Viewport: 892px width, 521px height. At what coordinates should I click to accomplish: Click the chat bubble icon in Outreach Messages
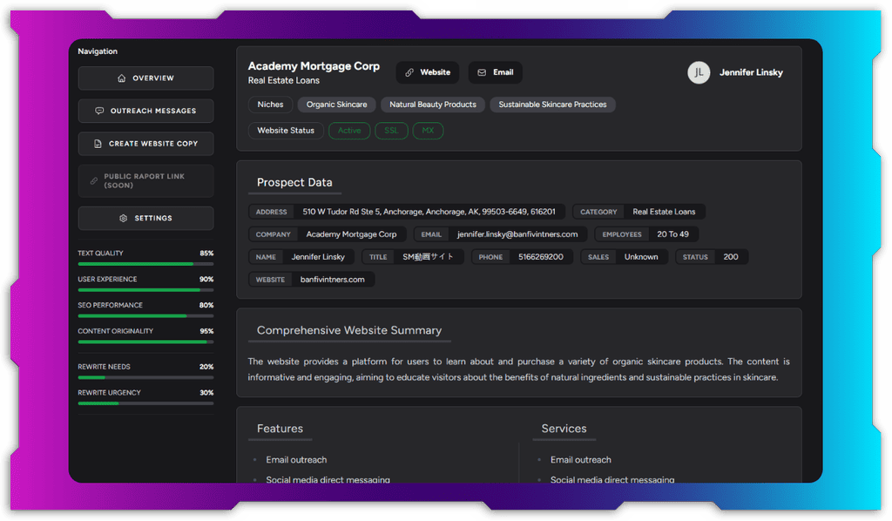point(99,111)
